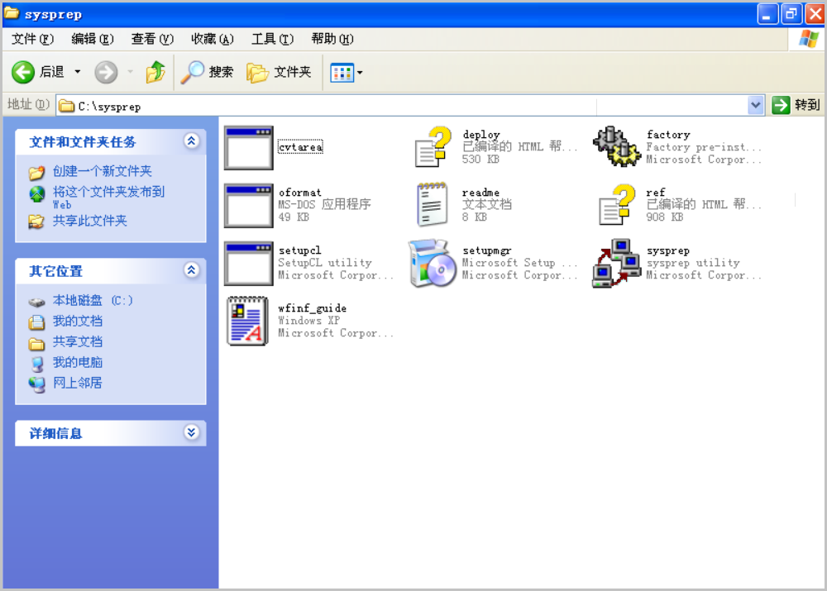Open the 文件(F) menu
This screenshot has width=827, height=591.
33,39
